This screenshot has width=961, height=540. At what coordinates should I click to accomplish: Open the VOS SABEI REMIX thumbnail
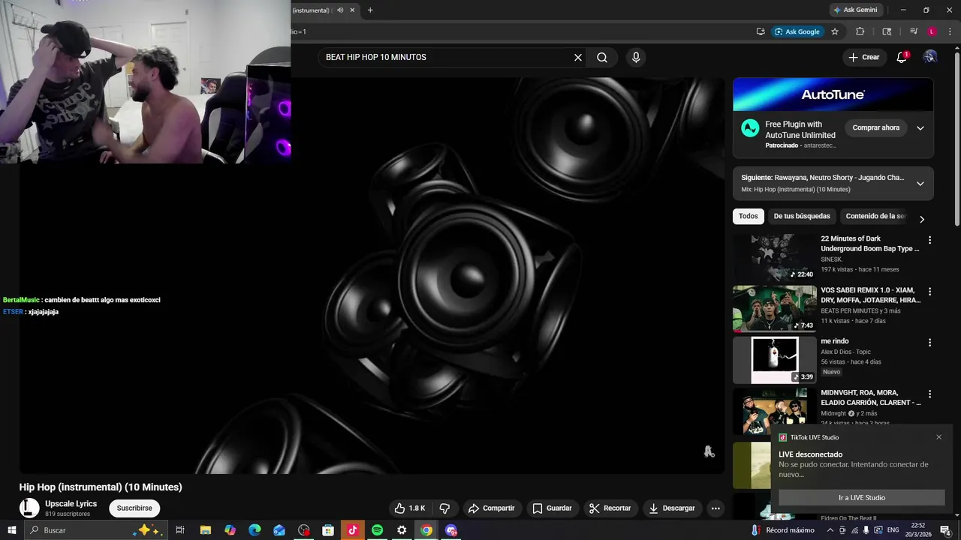[775, 308]
